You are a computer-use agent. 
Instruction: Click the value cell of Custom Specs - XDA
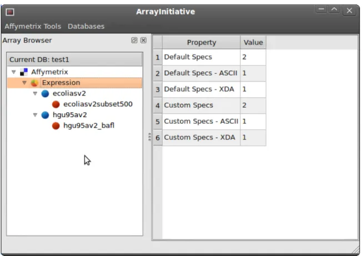point(253,138)
